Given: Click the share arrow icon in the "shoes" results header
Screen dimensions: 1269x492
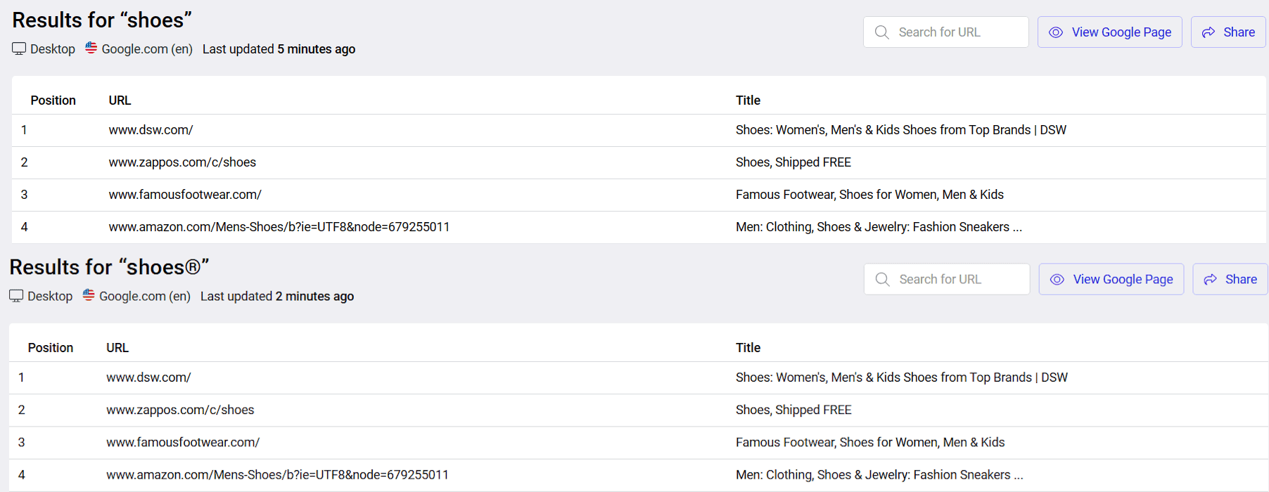Looking at the screenshot, I should pyautogui.click(x=1209, y=32).
